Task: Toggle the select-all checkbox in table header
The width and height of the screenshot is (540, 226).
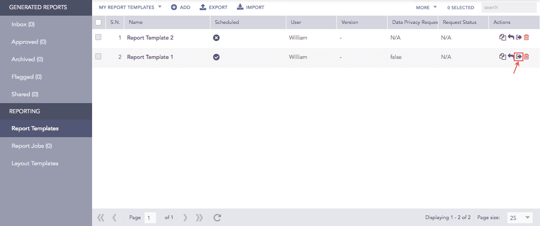Action: 98,22
